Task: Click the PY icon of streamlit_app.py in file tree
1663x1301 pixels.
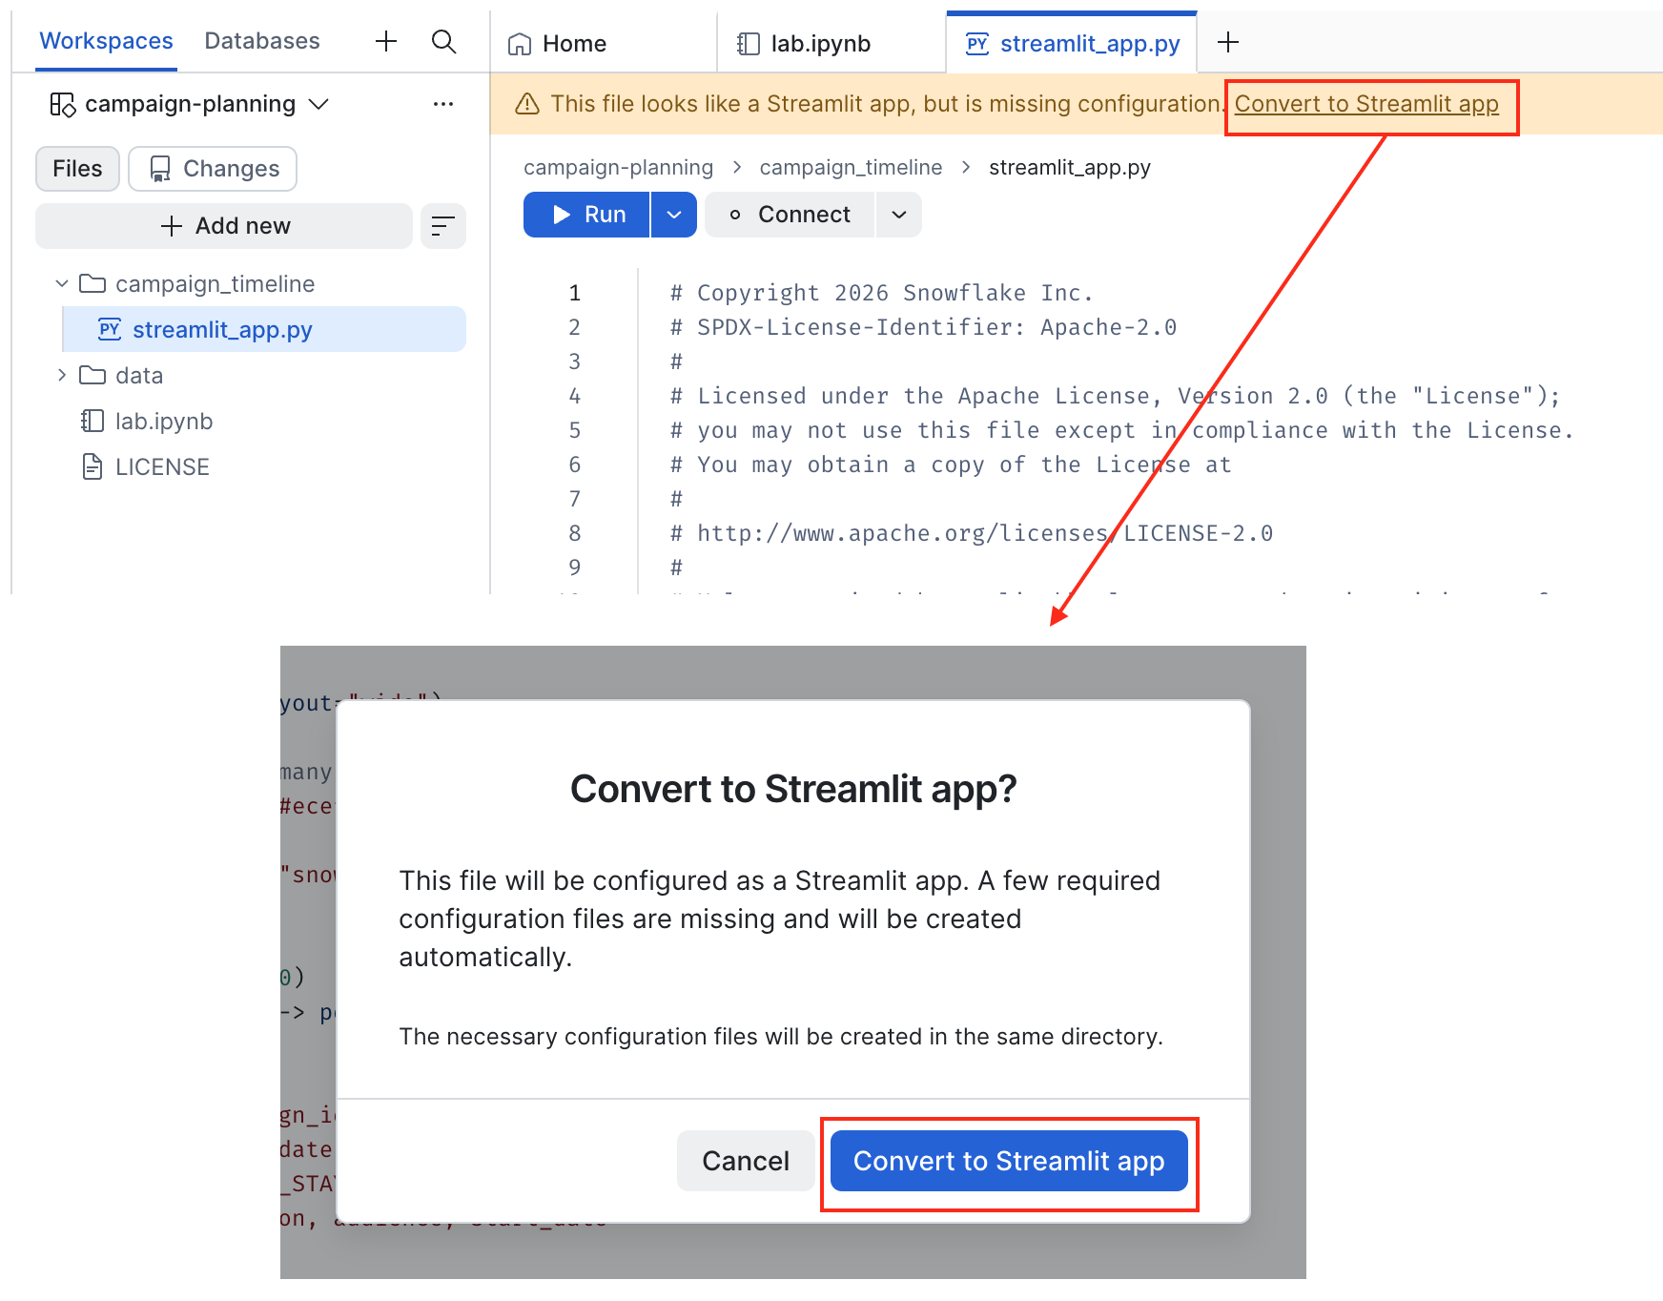Action: tap(110, 329)
